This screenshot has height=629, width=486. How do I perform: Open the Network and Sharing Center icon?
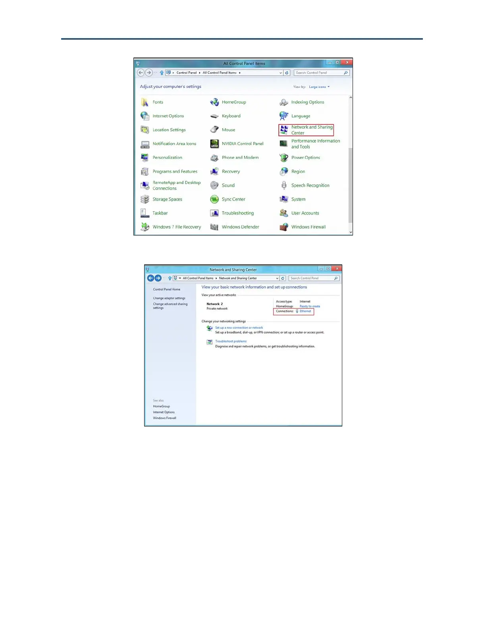point(284,130)
